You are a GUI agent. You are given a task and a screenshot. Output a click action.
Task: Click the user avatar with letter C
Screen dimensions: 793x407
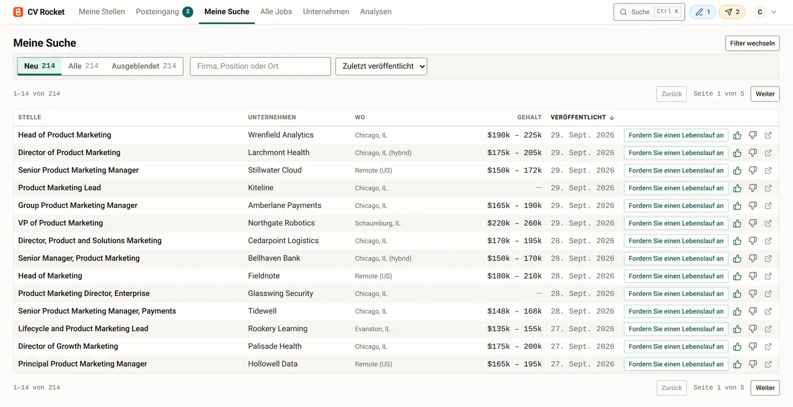point(760,12)
